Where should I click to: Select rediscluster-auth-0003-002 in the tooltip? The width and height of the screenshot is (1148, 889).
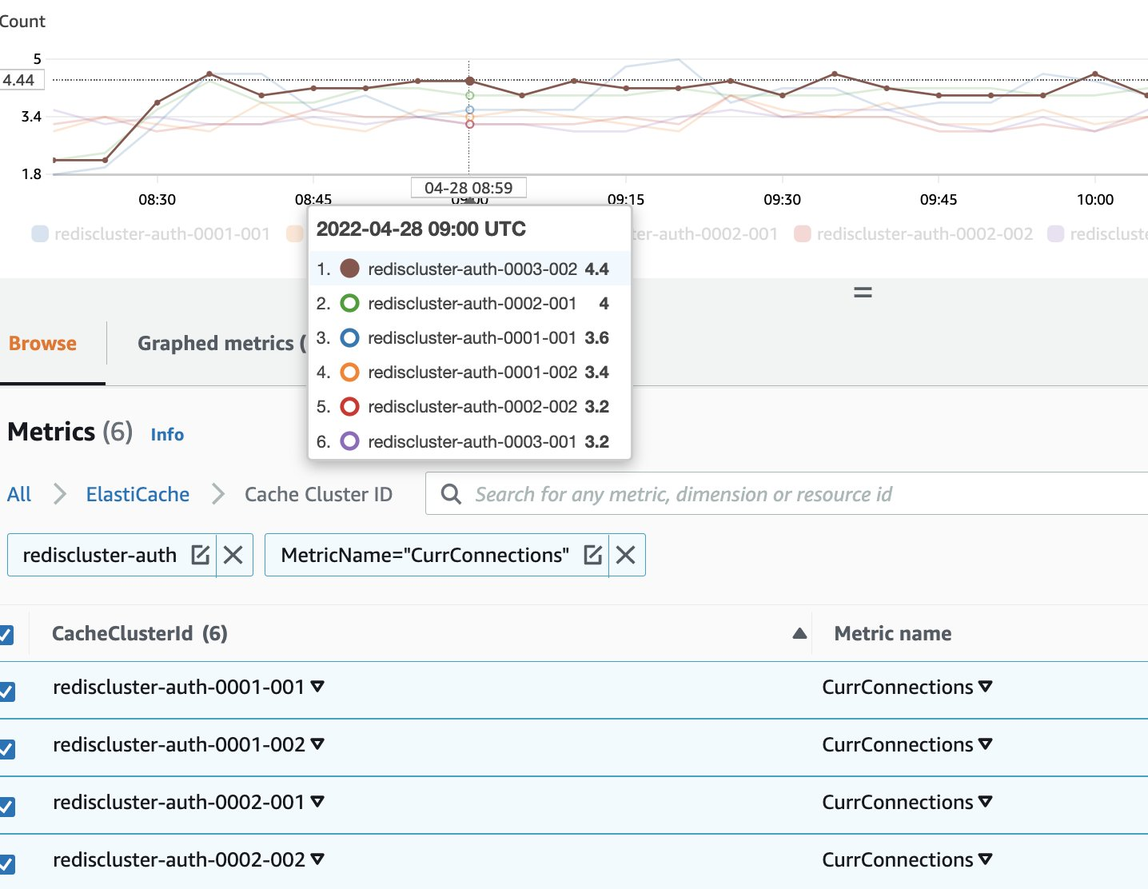coord(470,269)
